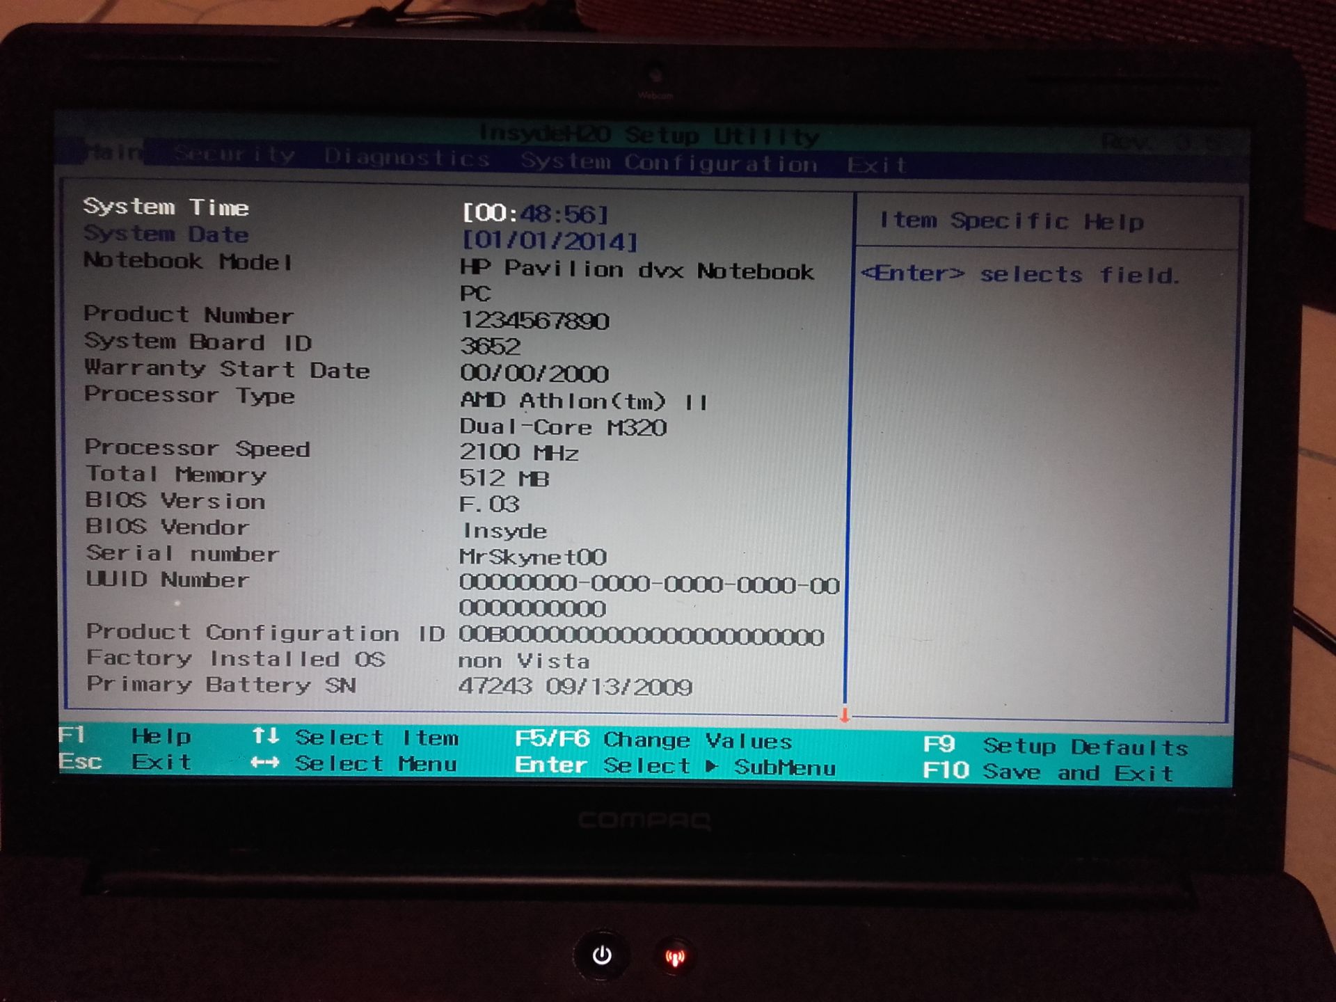Click the System Time label
This screenshot has width=1336, height=1002.
coord(166,207)
